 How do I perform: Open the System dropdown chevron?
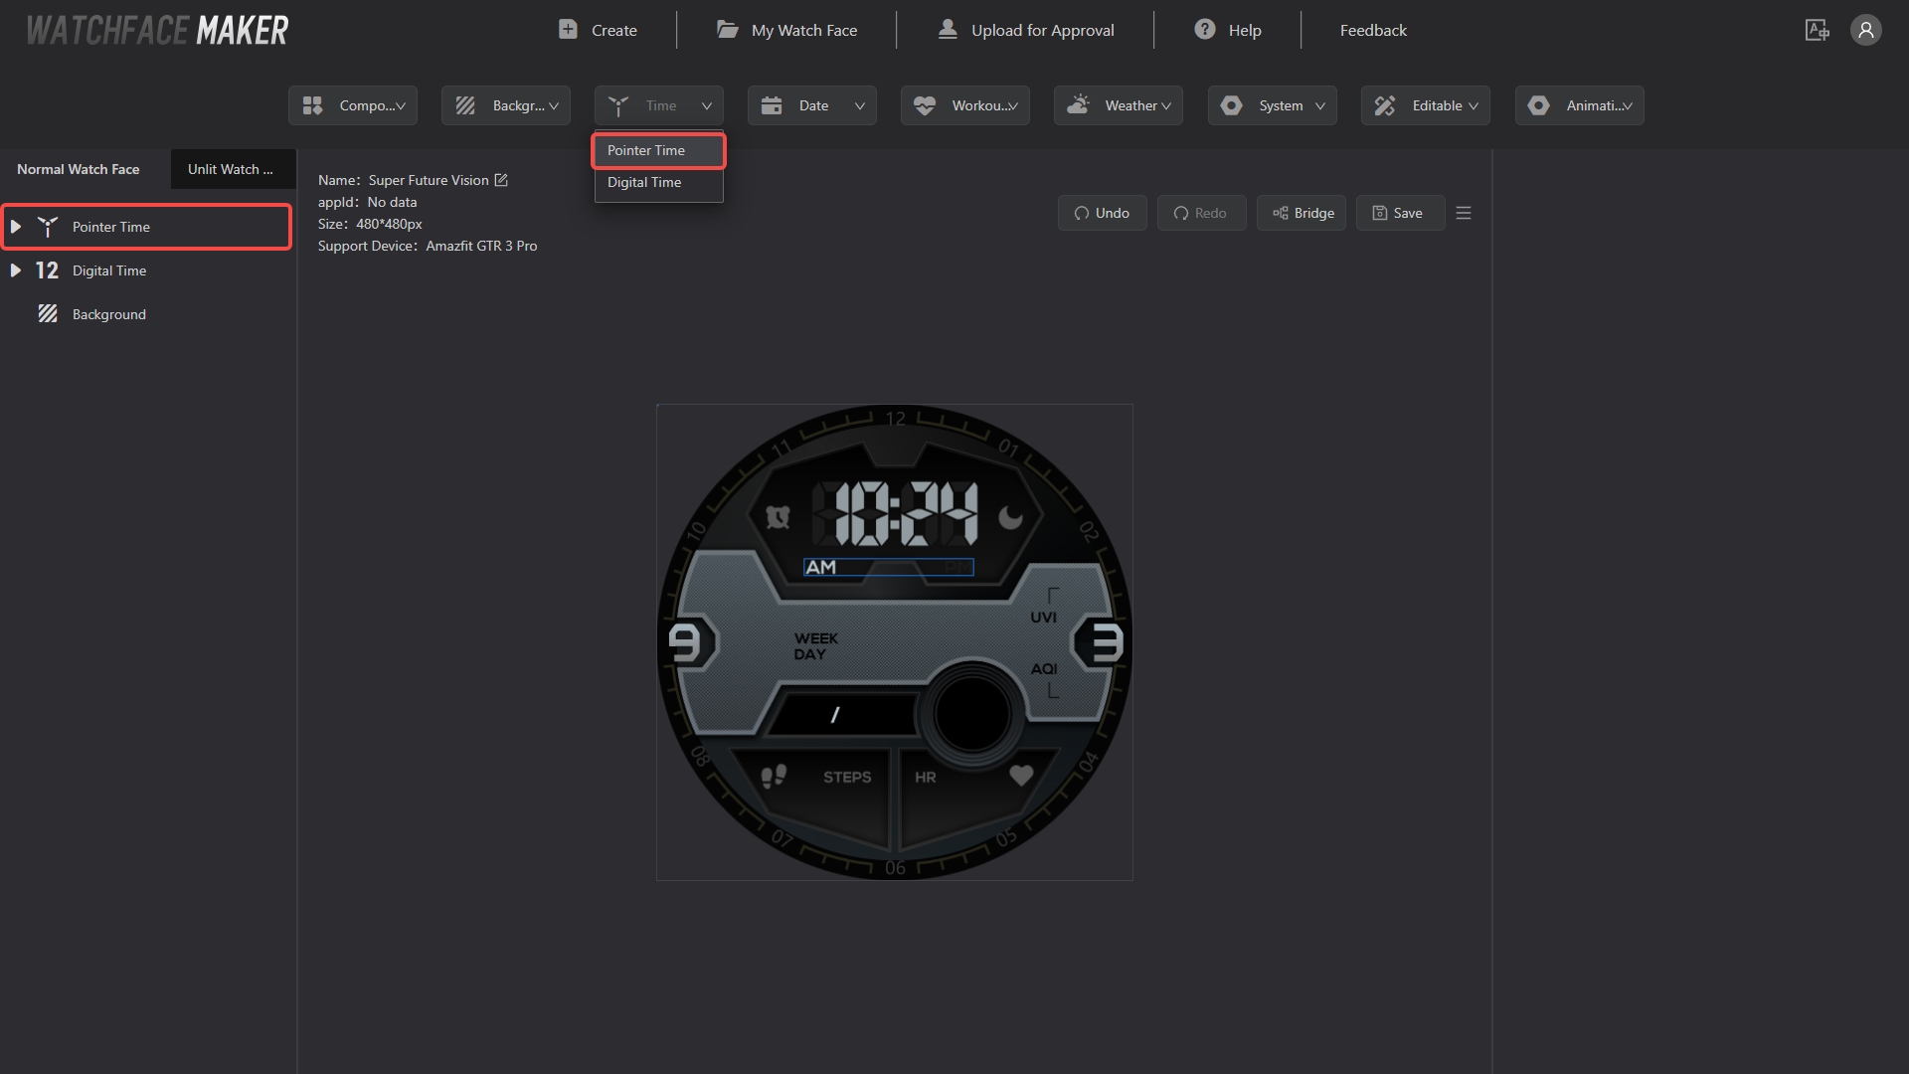pos(1320,105)
